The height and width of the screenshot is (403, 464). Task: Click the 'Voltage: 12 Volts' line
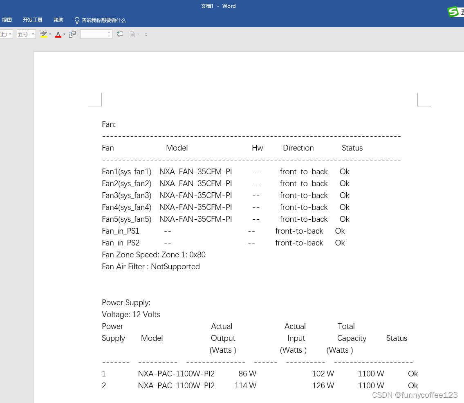pos(131,314)
